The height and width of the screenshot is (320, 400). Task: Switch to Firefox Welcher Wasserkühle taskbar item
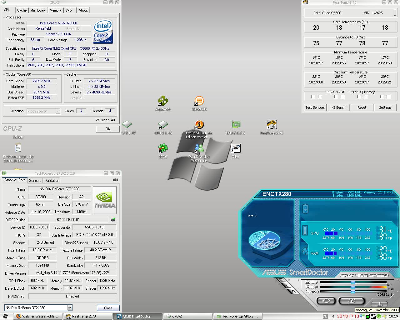[37, 316]
